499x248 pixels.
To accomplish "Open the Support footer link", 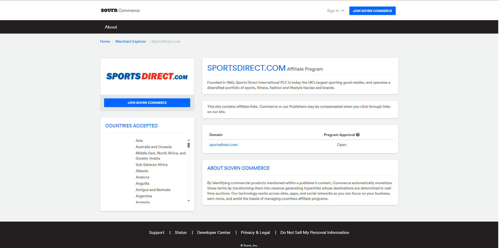I will pos(157,233).
